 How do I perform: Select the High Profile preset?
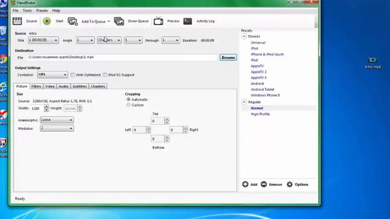[260, 114]
